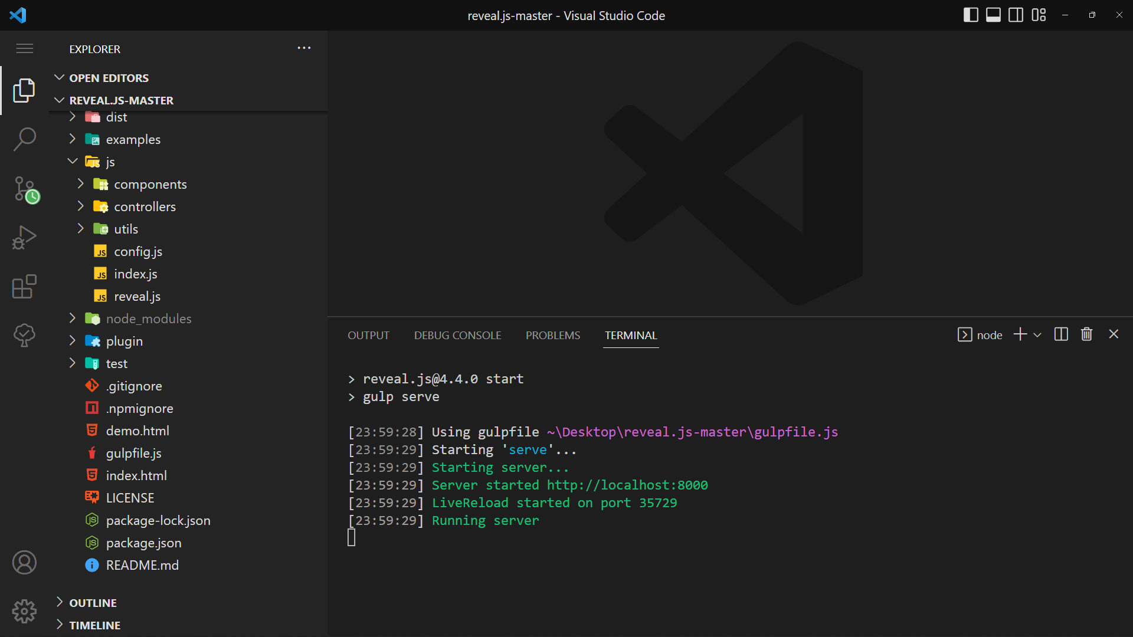Open package-lock.json file

188,520
